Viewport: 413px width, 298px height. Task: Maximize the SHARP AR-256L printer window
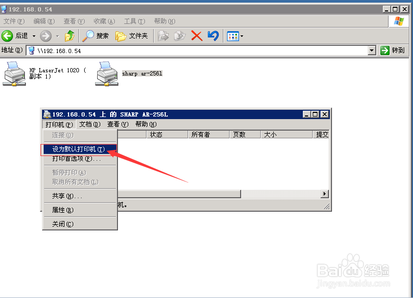click(x=315, y=114)
